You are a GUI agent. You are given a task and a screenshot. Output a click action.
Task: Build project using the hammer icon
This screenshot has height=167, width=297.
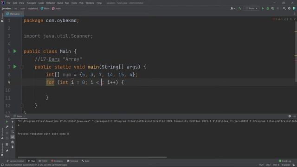239,8
